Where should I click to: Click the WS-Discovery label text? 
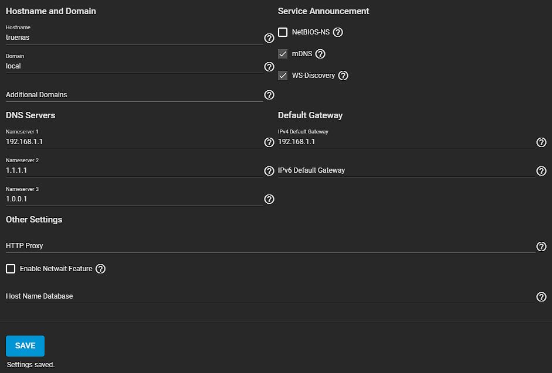click(x=313, y=76)
